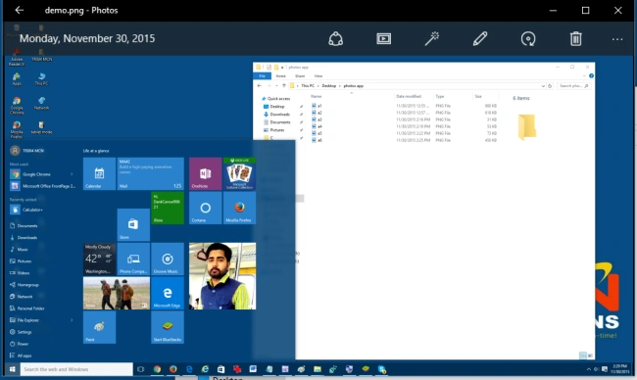Image resolution: width=637 pixels, height=380 pixels.
Task: Start the slideshow from Photos toolbar
Action: pos(383,39)
